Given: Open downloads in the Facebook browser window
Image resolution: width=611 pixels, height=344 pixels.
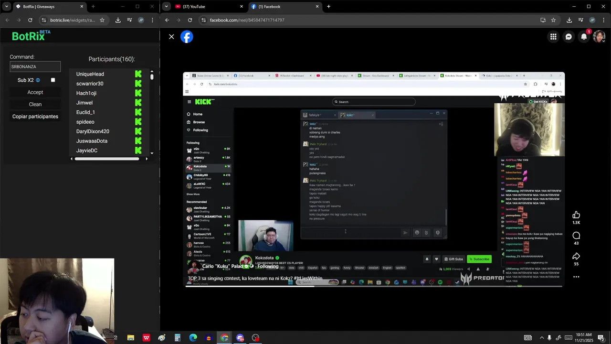Looking at the screenshot, I should pos(569,20).
